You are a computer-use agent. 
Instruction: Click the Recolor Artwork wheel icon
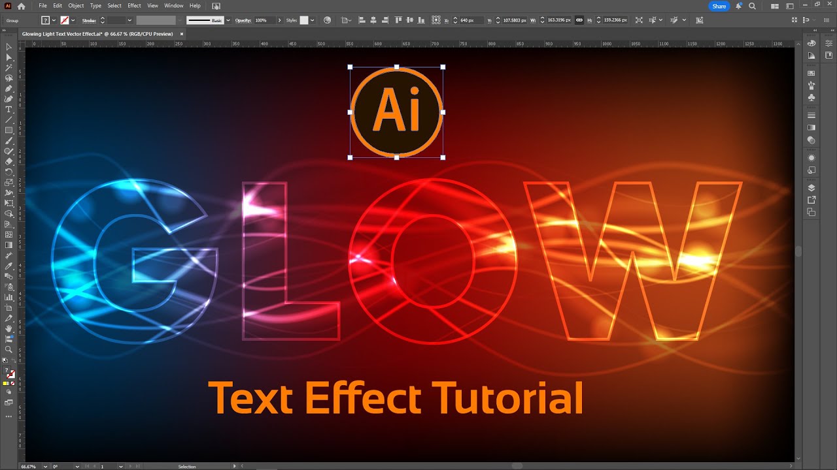pyautogui.click(x=328, y=20)
